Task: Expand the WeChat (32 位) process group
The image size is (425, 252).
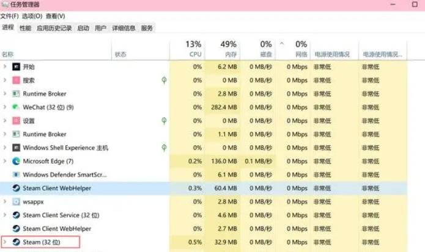Action: coord(5,107)
